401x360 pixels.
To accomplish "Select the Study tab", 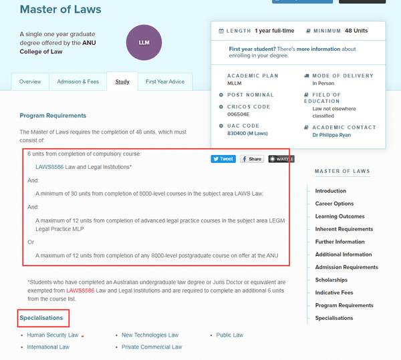I will click(122, 81).
